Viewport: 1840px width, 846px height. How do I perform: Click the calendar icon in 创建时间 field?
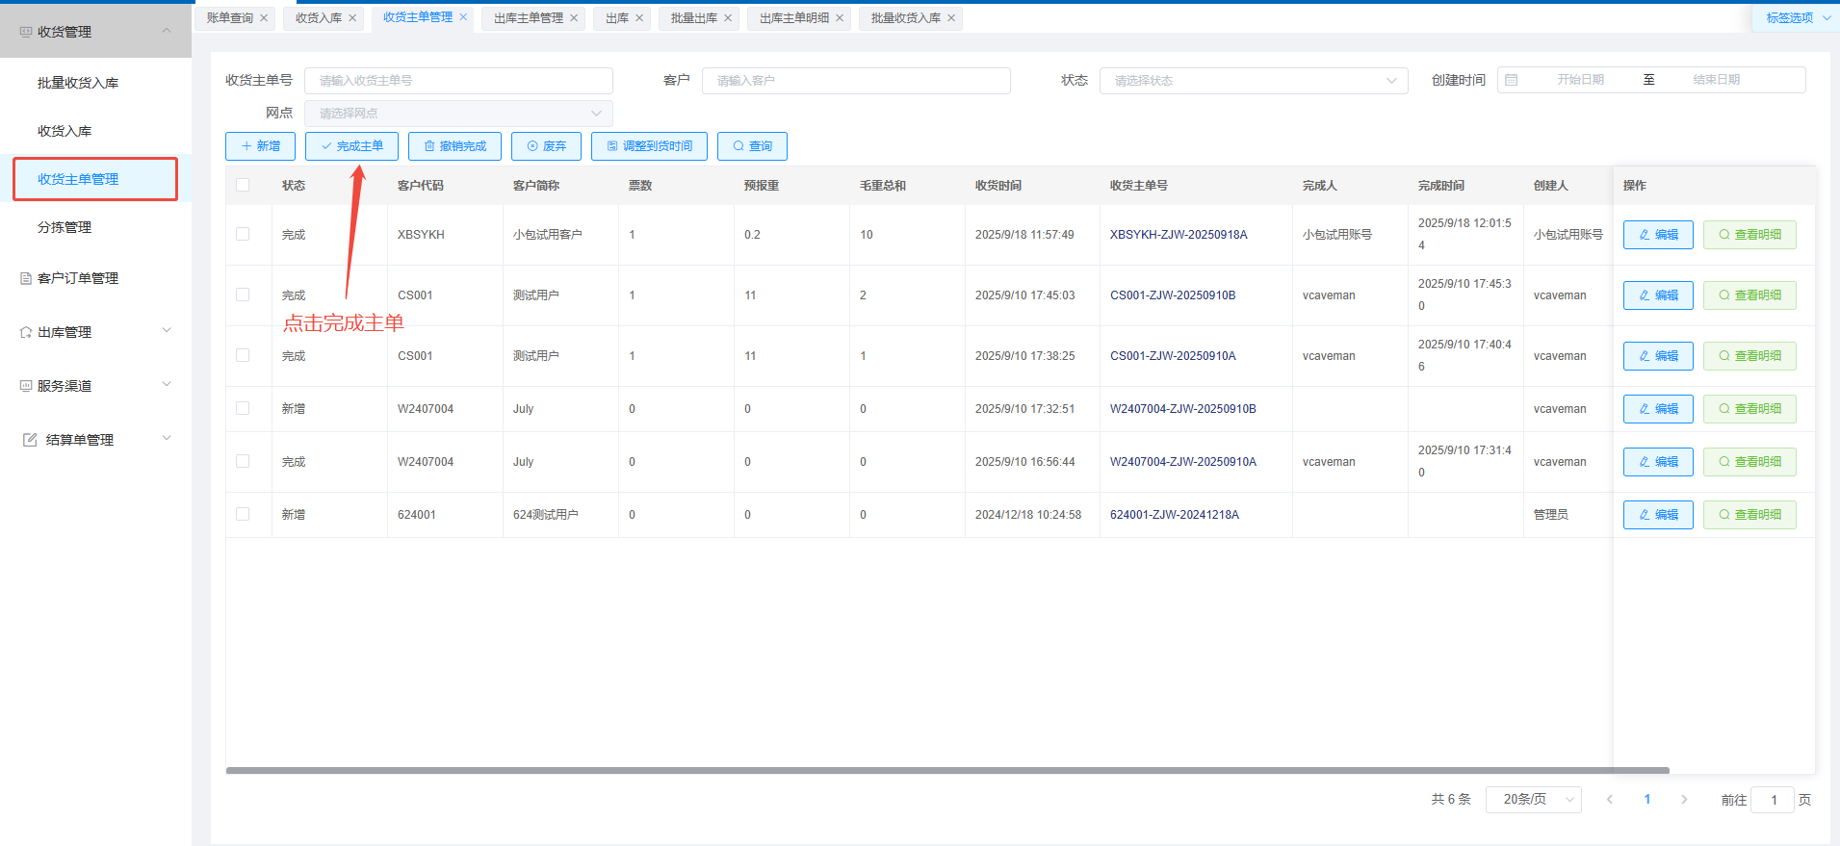[1512, 80]
